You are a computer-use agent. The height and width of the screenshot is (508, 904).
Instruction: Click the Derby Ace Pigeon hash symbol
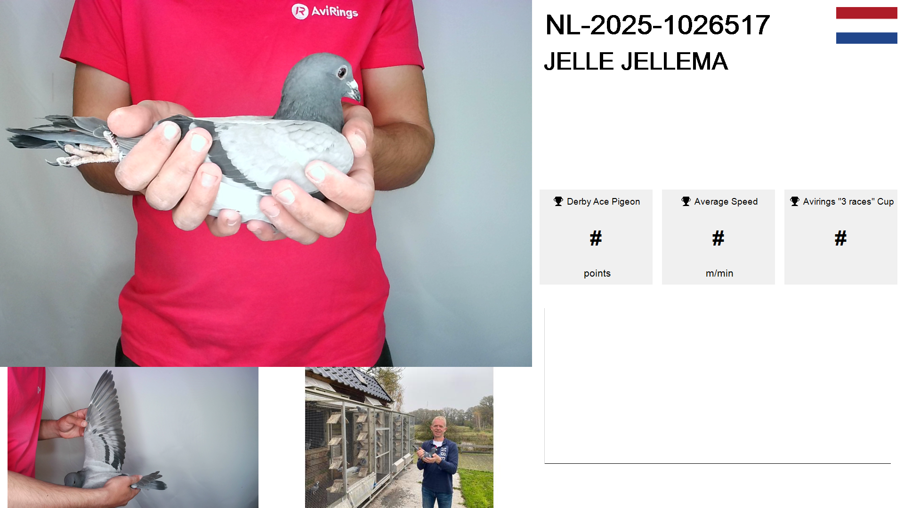596,238
